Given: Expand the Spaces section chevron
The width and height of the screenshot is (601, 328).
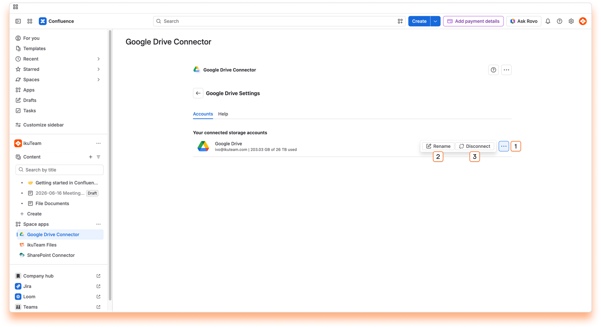Looking at the screenshot, I should coord(98,80).
